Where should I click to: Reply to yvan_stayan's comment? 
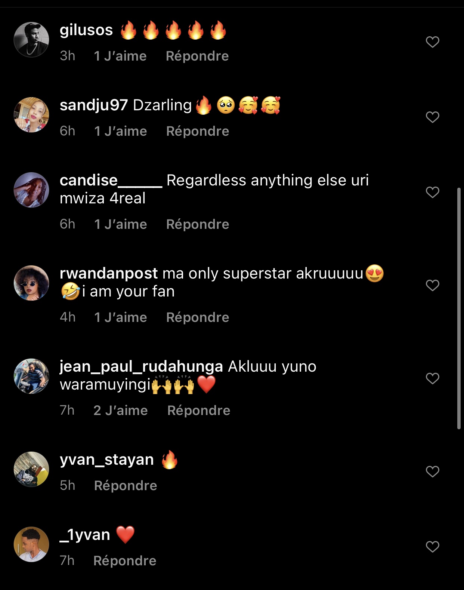126,486
